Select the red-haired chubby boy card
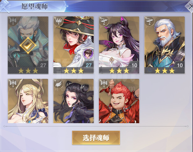Screen dimensions: 193x152 [x=119, y=101]
